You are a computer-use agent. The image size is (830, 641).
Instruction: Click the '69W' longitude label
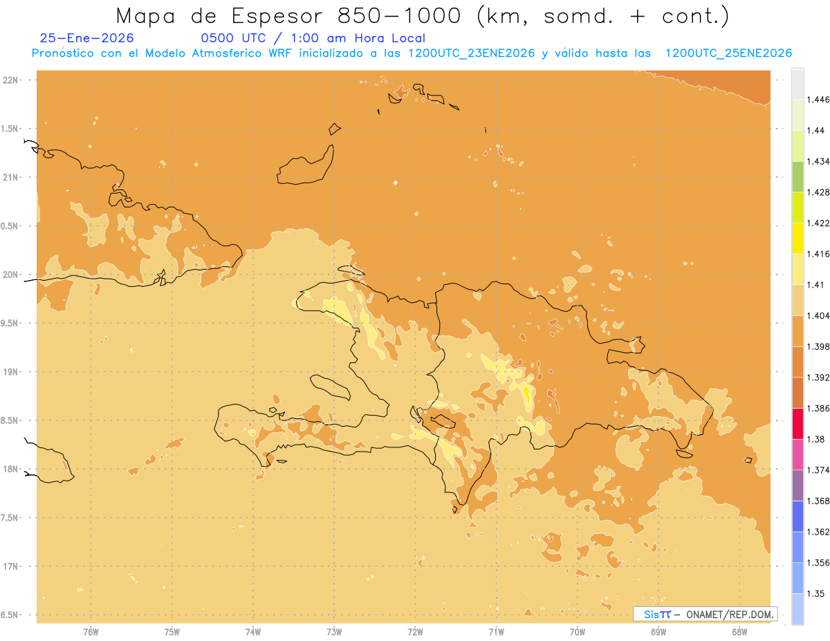(658, 631)
